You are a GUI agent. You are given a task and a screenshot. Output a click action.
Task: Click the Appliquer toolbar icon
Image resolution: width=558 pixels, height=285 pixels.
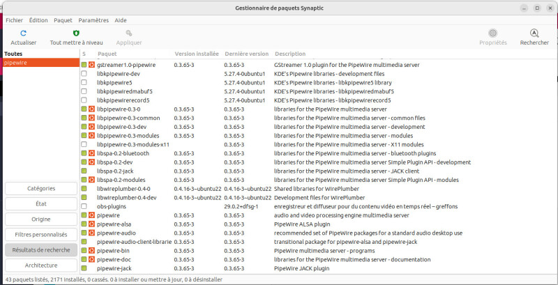click(129, 33)
